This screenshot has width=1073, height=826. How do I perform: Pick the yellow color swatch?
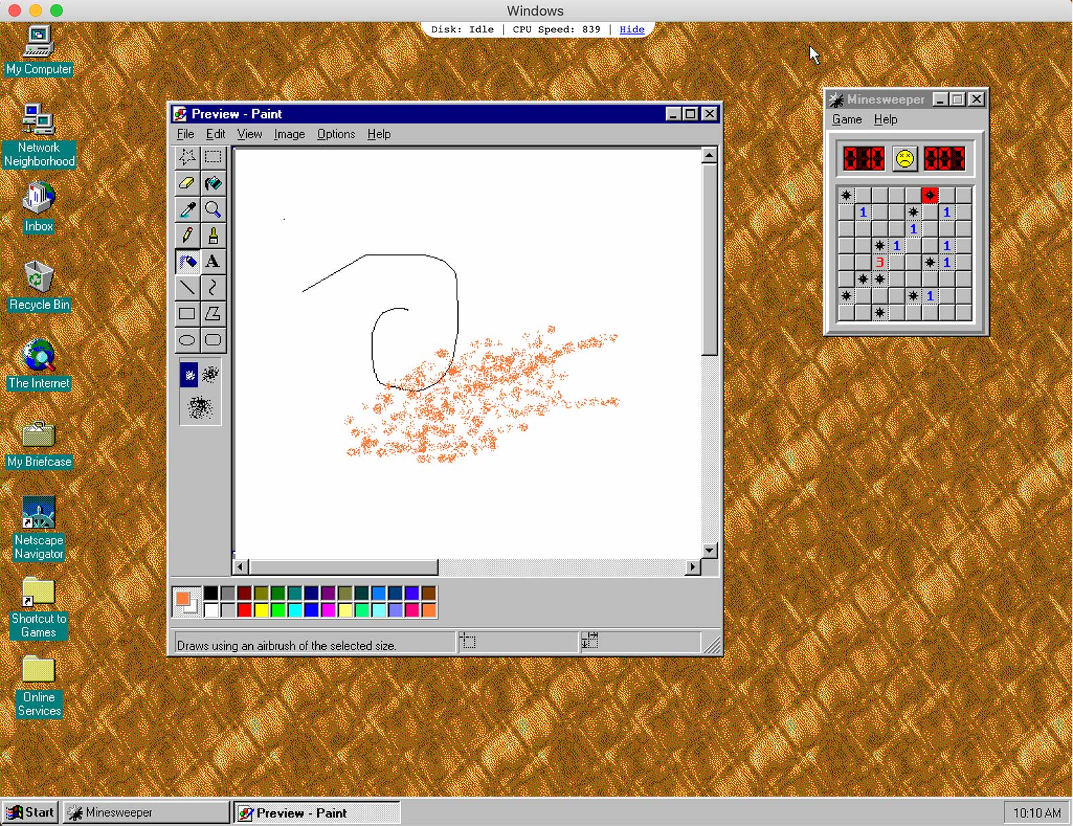coord(262,610)
